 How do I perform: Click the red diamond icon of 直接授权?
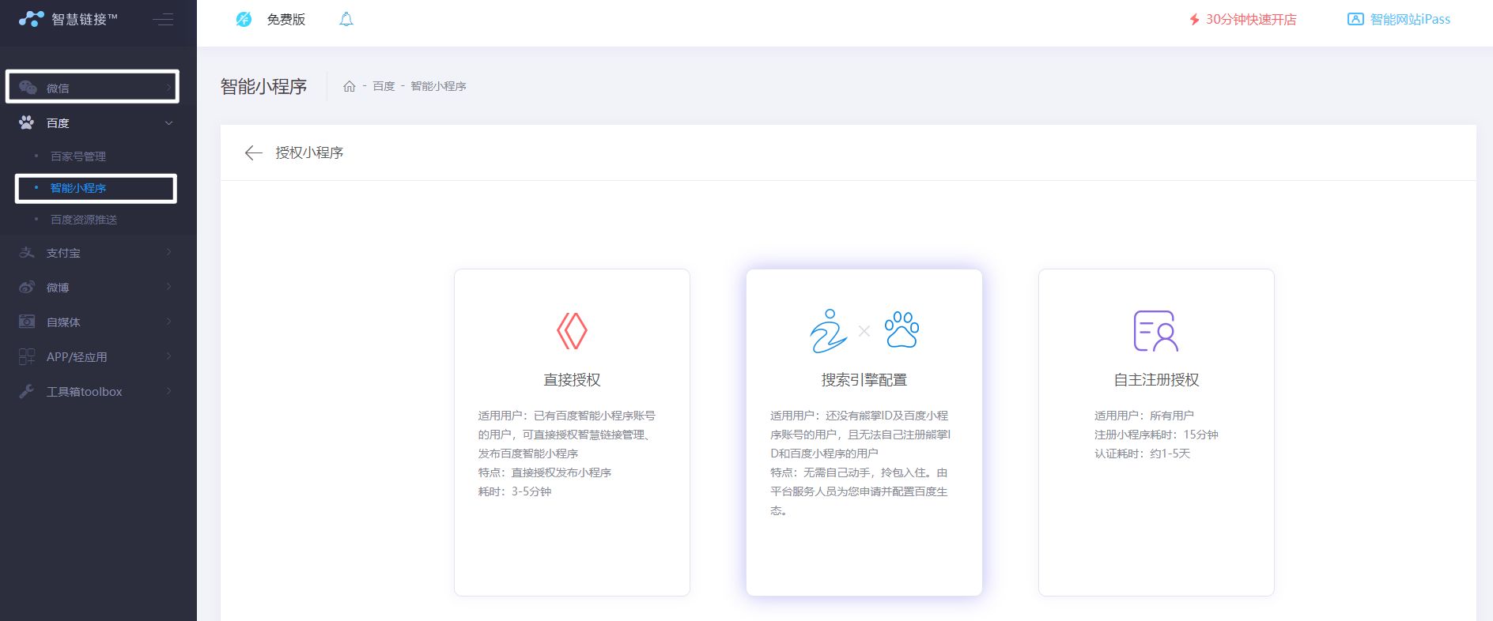point(572,330)
